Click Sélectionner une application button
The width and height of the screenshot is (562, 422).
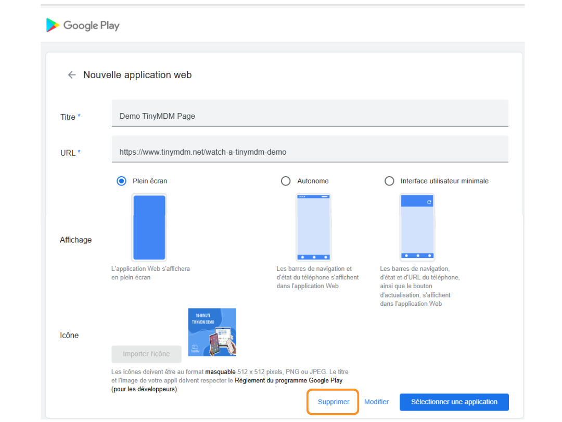point(454,402)
